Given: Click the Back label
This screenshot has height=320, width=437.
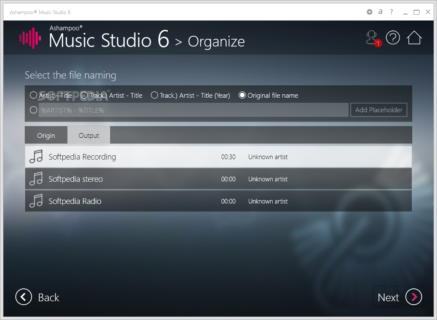Looking at the screenshot, I should (x=49, y=297).
